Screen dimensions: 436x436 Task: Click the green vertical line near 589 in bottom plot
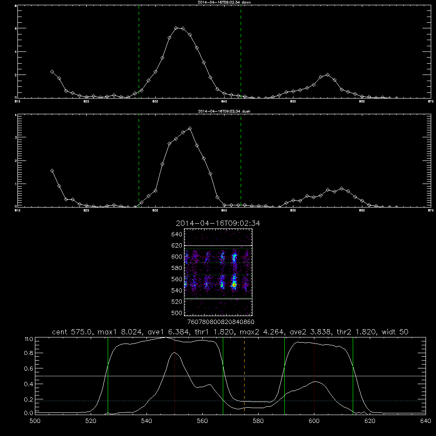pyautogui.click(x=284, y=376)
